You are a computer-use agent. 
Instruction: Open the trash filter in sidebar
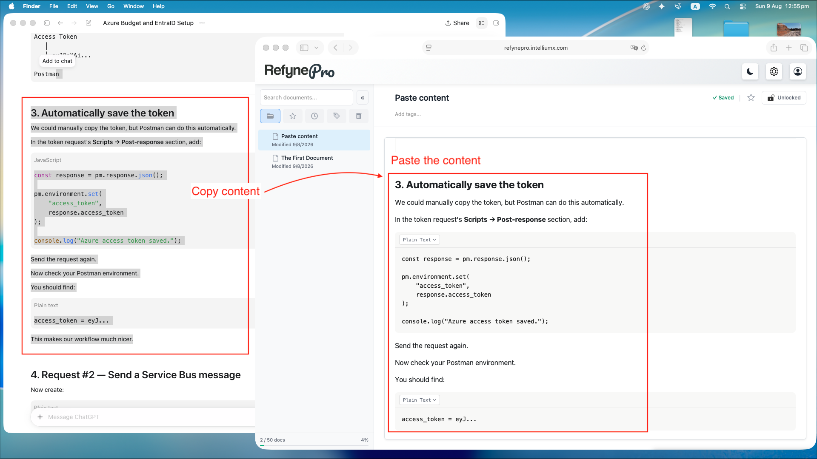point(359,116)
